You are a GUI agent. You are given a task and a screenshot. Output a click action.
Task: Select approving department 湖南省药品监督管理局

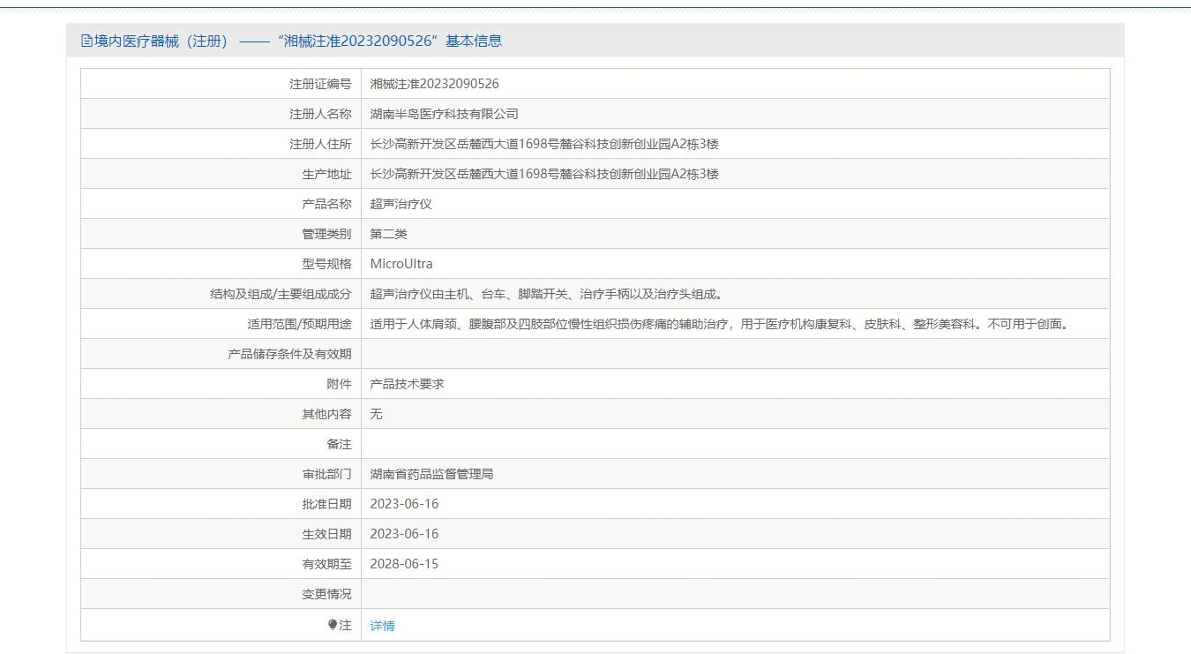point(431,474)
